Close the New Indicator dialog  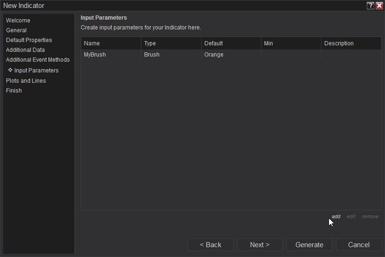(379, 6)
